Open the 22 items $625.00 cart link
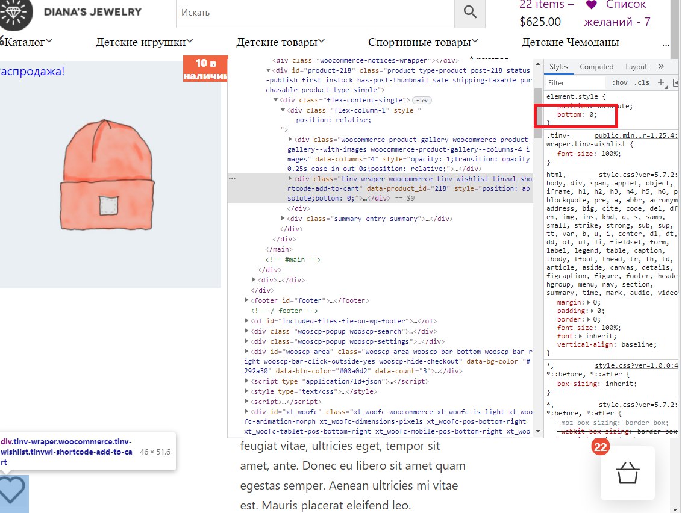 point(546,13)
